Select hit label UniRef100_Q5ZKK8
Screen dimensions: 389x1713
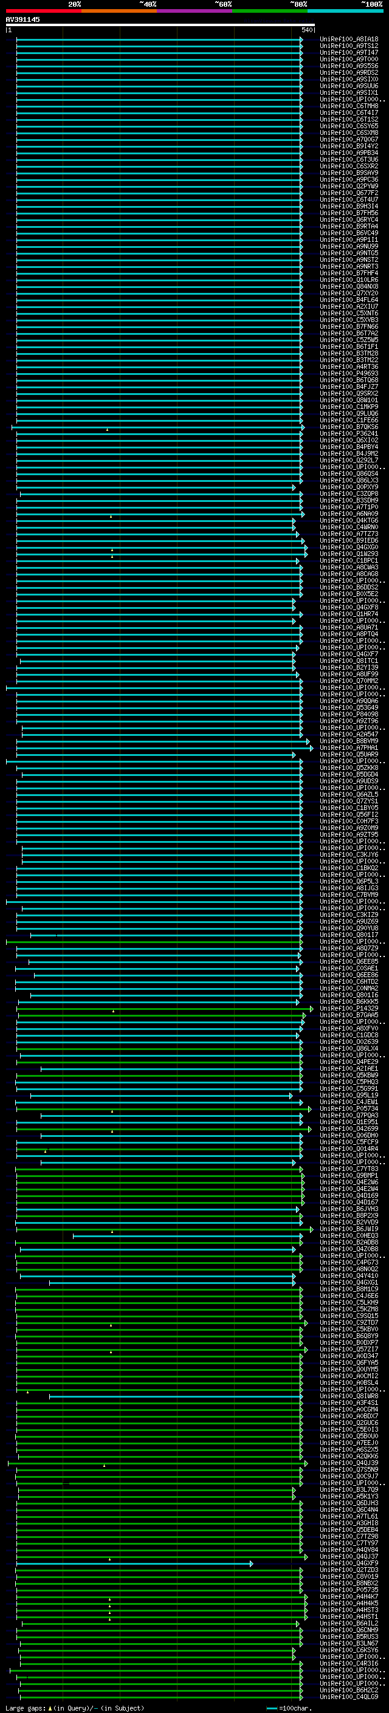pos(349,767)
